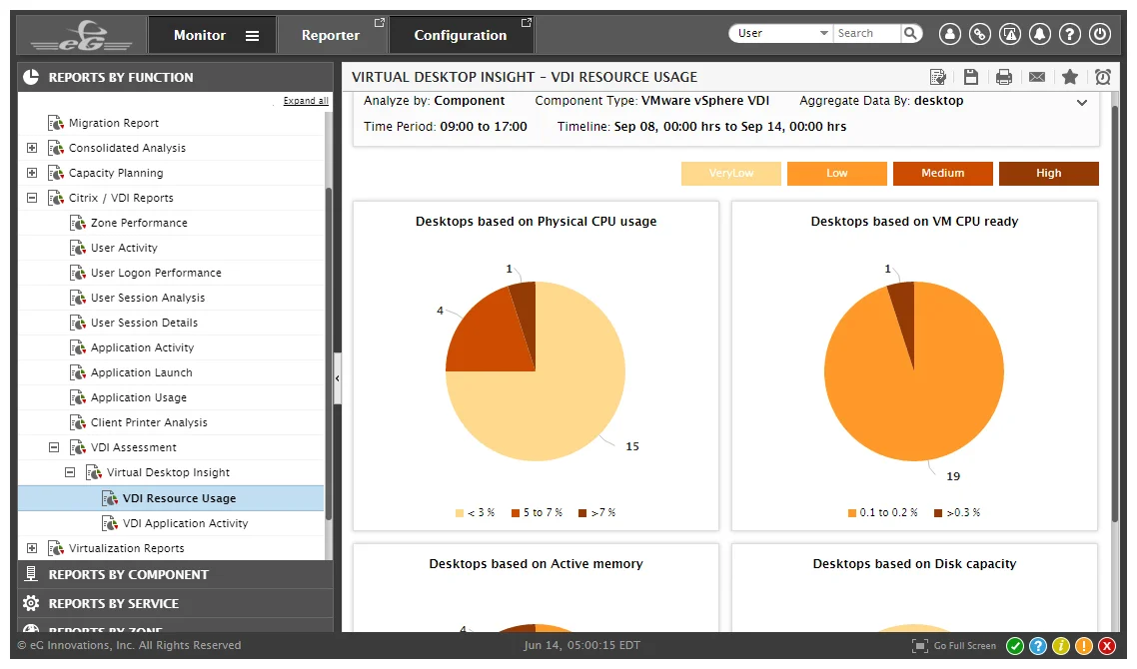Expand the Consolidated Analysis node

click(32, 148)
